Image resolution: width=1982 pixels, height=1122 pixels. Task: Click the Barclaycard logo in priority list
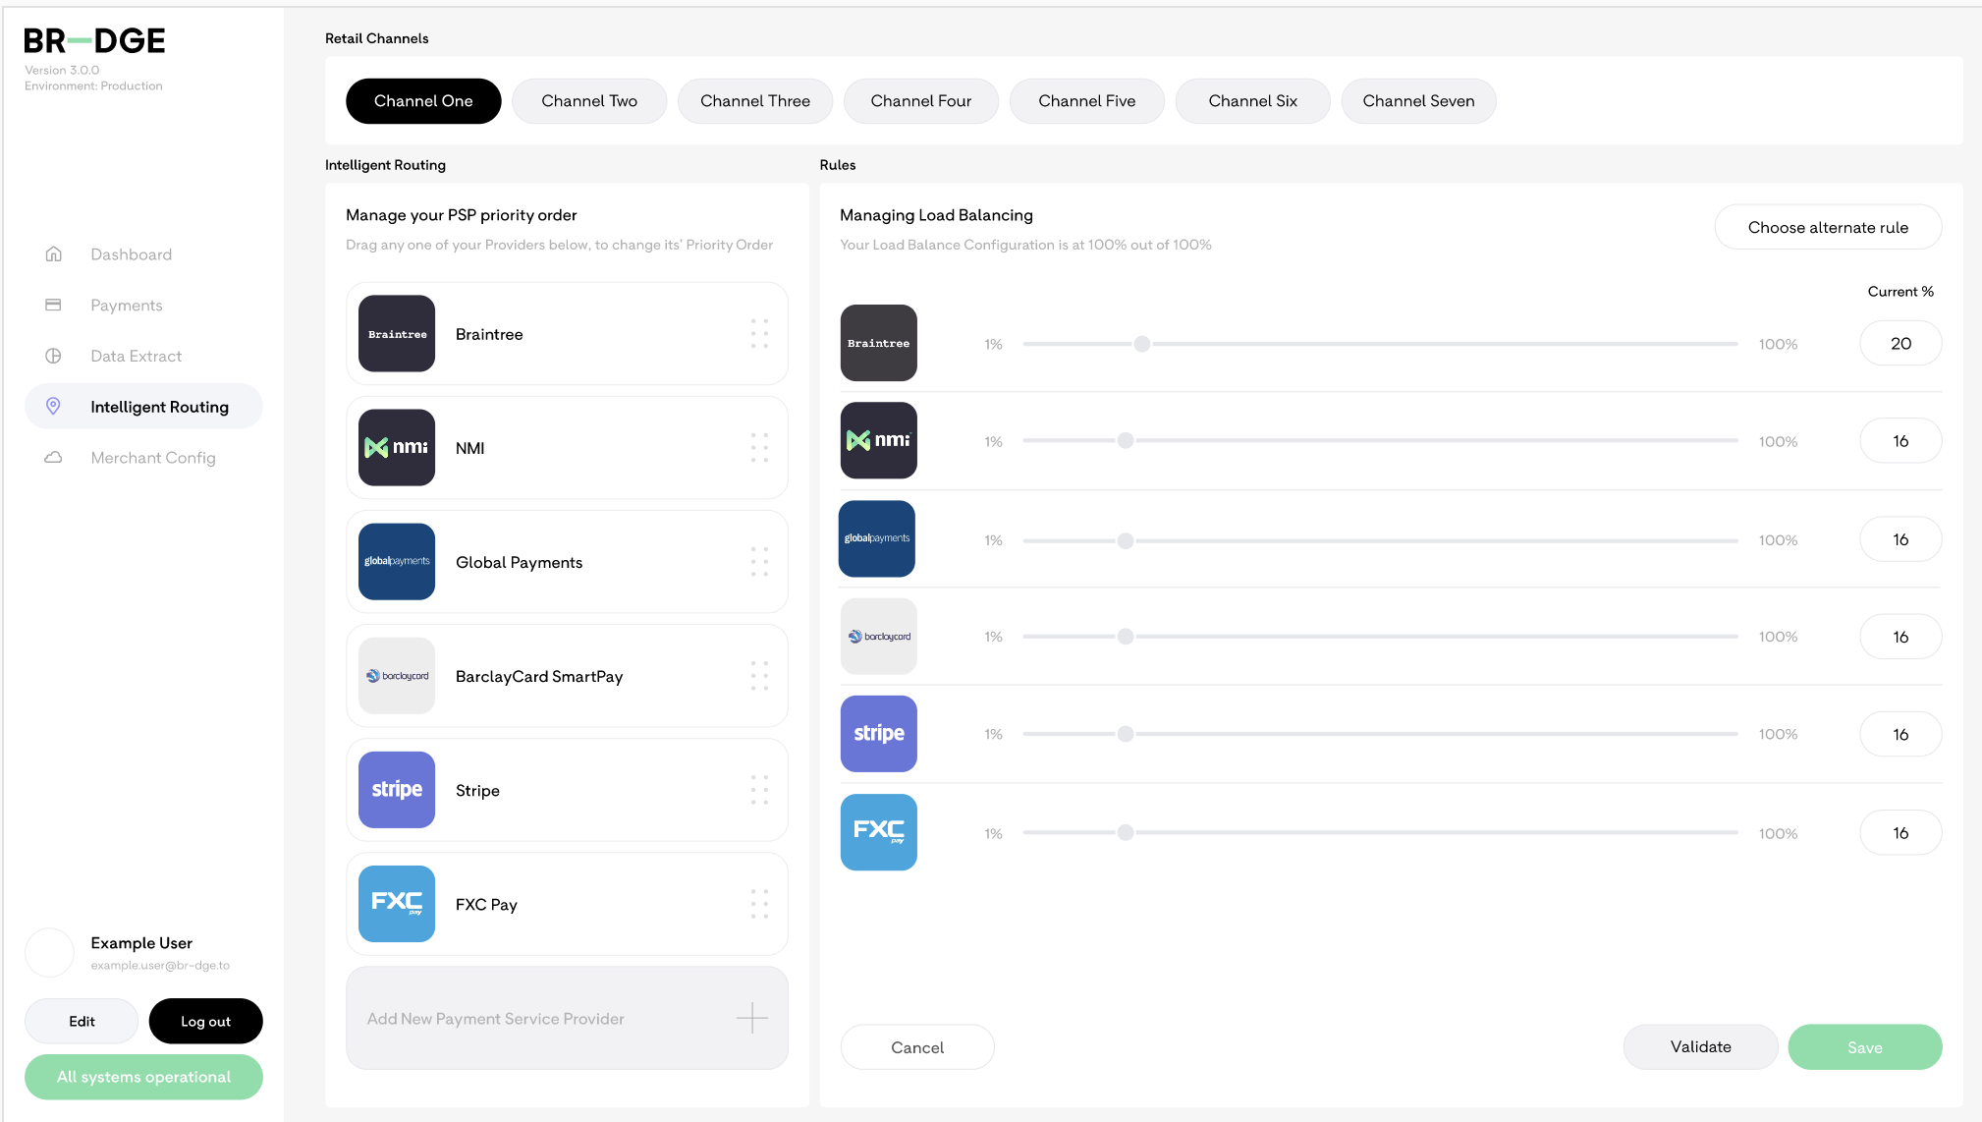coord(397,676)
